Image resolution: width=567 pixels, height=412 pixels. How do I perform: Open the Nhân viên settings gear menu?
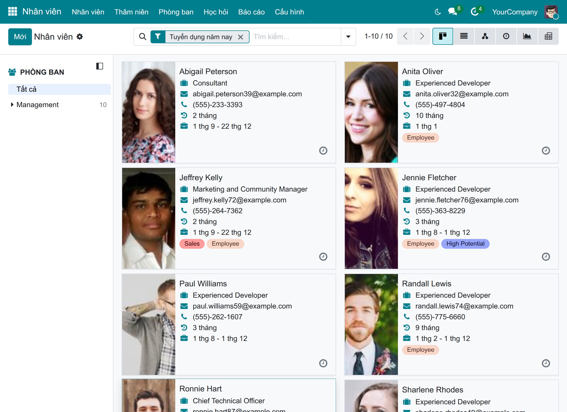click(x=80, y=37)
